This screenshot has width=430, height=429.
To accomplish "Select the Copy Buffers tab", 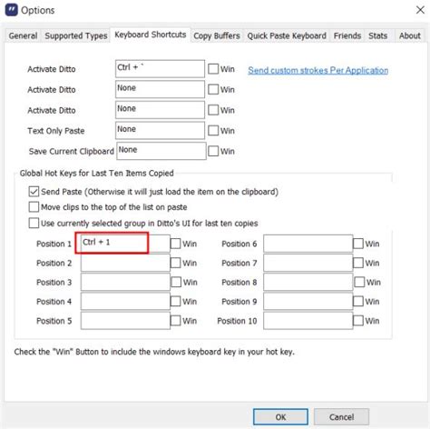I will [217, 35].
